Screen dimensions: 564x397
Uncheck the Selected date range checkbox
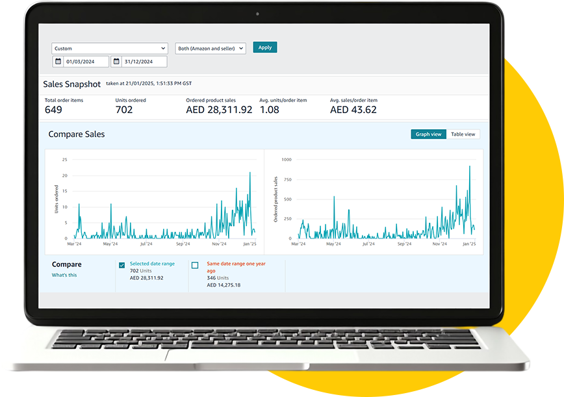tap(122, 265)
